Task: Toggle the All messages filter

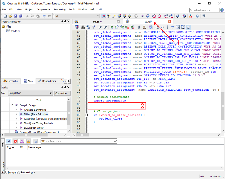Action: pos(9,141)
